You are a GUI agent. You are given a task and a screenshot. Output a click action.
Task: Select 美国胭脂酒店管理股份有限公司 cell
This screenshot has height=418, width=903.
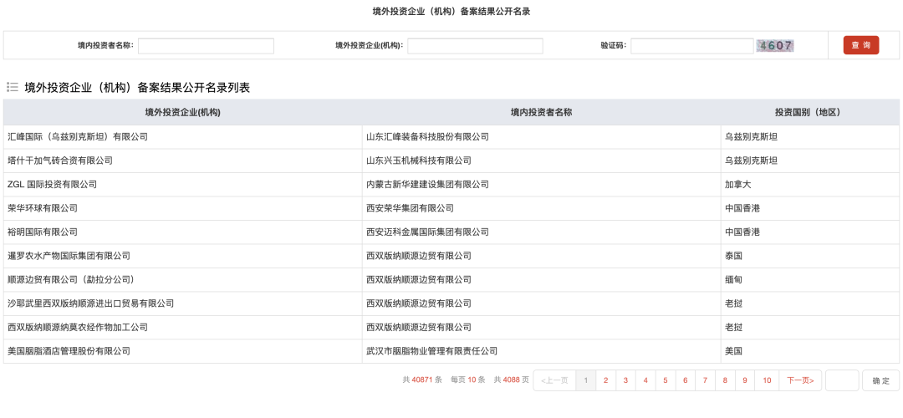pyautogui.click(x=182, y=351)
